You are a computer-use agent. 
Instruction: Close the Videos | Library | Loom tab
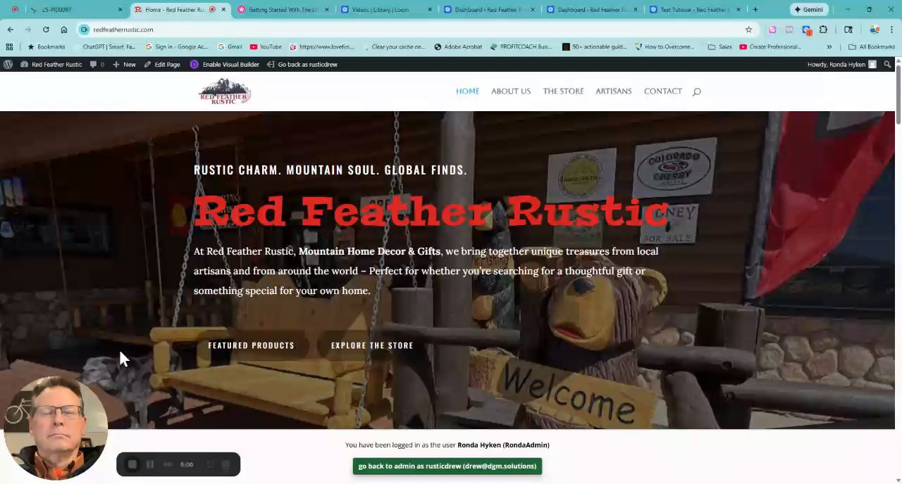point(429,10)
